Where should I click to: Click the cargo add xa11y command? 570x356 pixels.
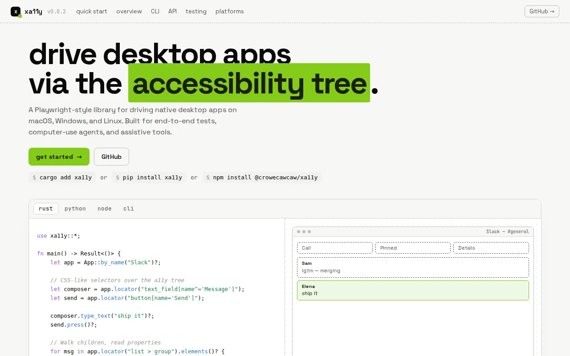coord(62,178)
